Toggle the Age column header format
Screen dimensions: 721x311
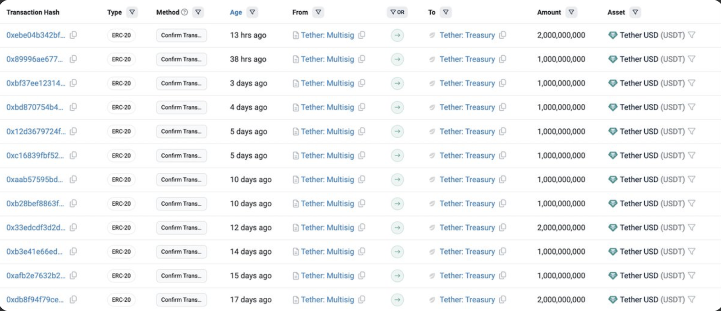[236, 13]
